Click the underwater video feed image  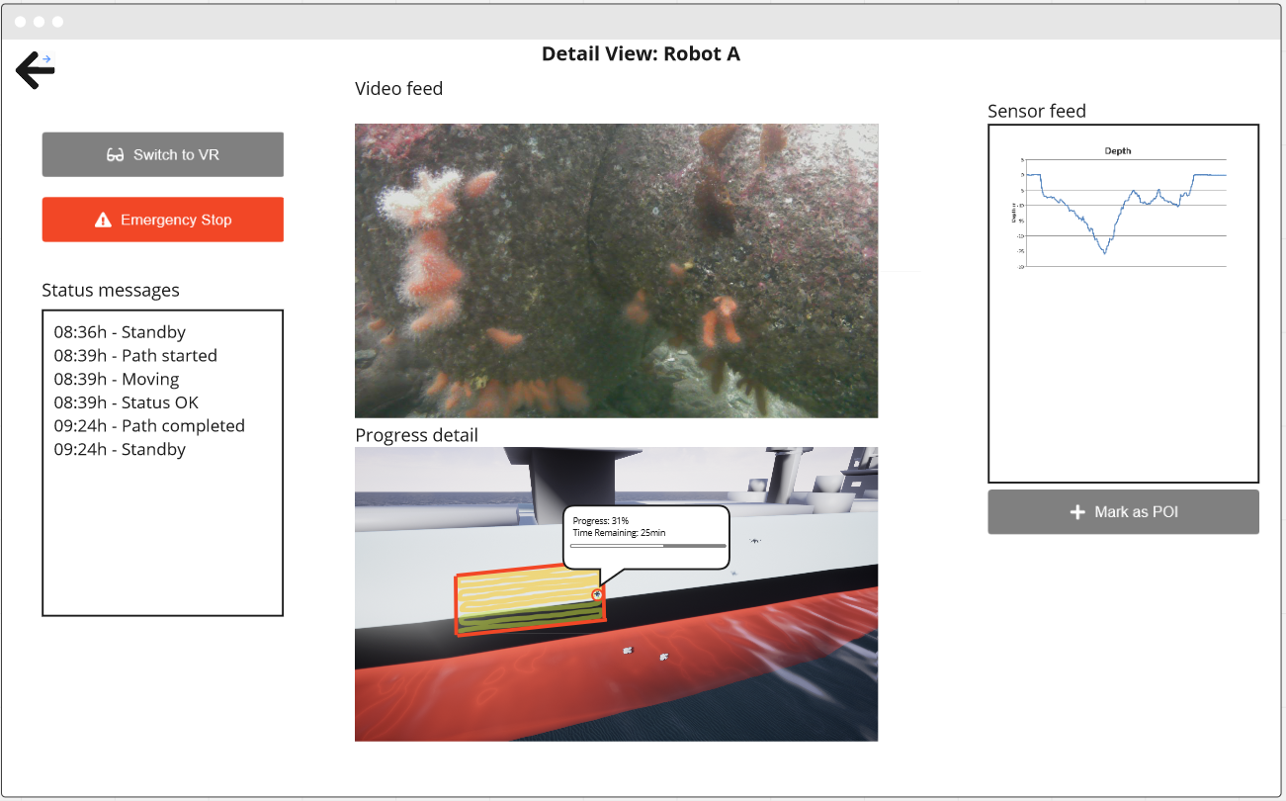pyautogui.click(x=616, y=270)
